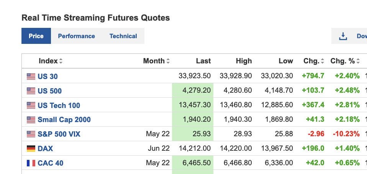Select the Price tab
The image size is (367, 174).
pyautogui.click(x=36, y=36)
